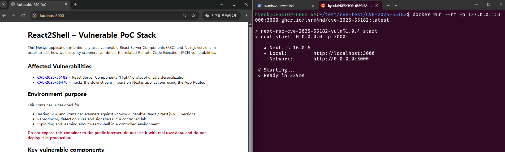View site information icon in address bar
The image size is (505, 152).
[34, 16]
